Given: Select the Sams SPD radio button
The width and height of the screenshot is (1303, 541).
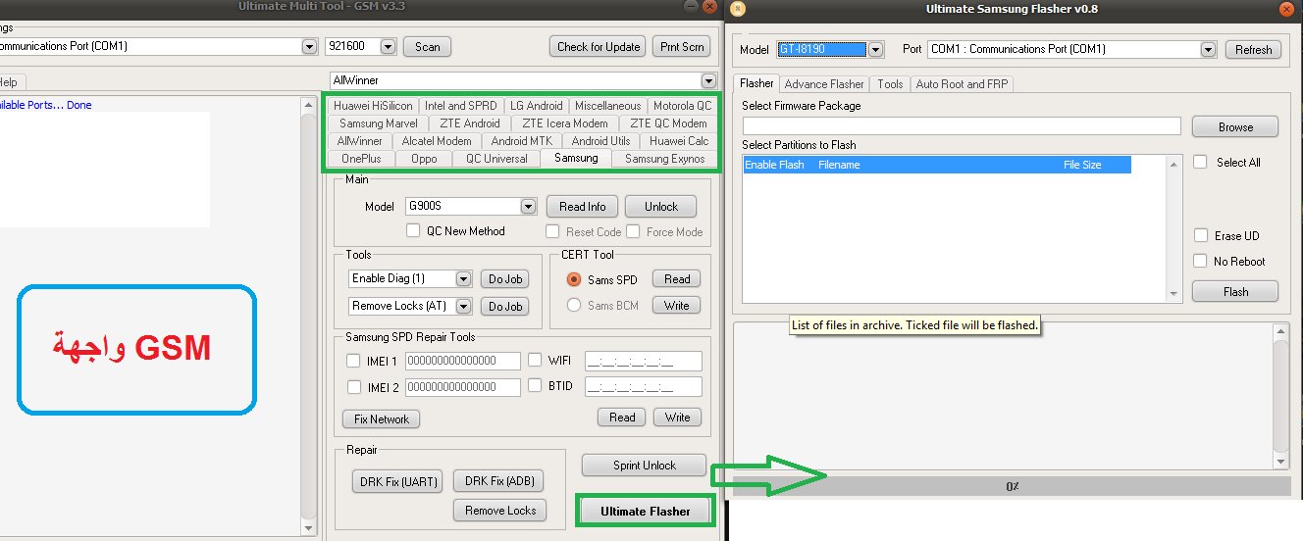Looking at the screenshot, I should [x=575, y=279].
